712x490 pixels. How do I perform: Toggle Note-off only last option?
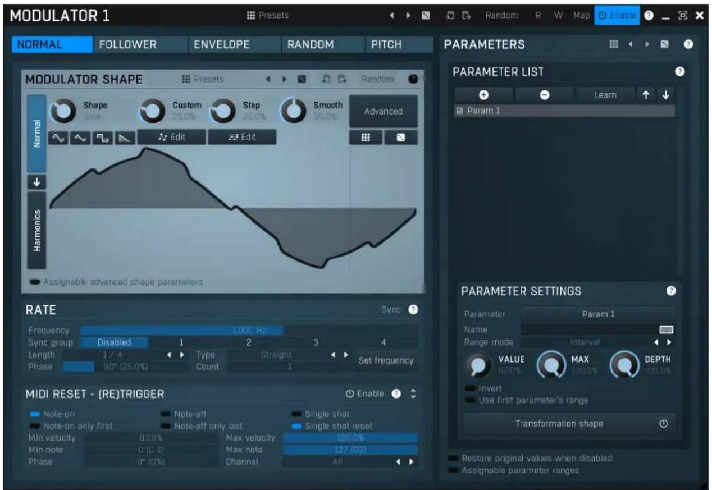click(202, 426)
